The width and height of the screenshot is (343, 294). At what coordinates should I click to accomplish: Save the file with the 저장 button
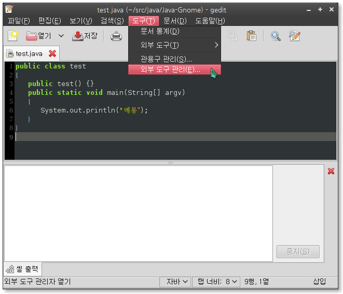pyautogui.click(x=85, y=36)
